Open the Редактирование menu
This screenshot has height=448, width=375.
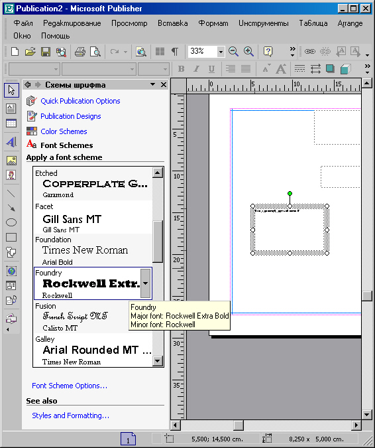(x=72, y=23)
